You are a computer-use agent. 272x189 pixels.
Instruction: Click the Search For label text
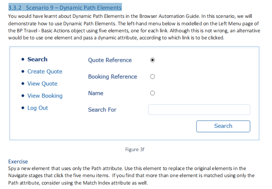102,110
